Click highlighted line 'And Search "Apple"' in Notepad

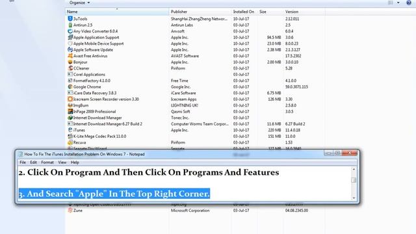tap(114, 194)
